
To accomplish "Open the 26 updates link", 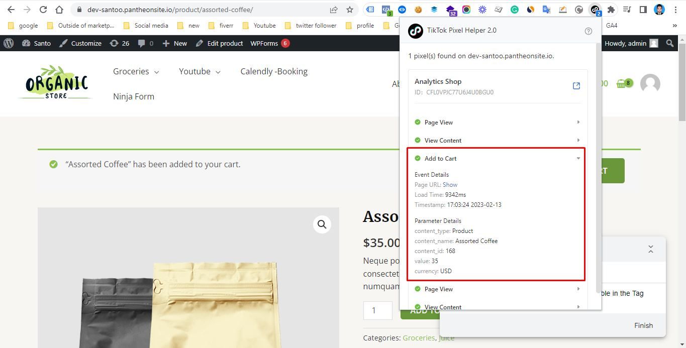I will point(120,43).
